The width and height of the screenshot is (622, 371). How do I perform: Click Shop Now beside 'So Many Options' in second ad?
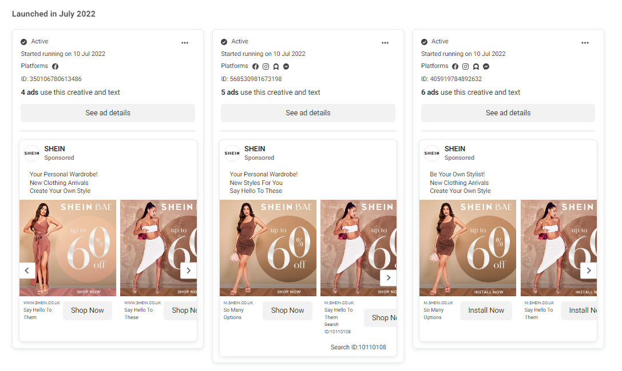coord(288,310)
